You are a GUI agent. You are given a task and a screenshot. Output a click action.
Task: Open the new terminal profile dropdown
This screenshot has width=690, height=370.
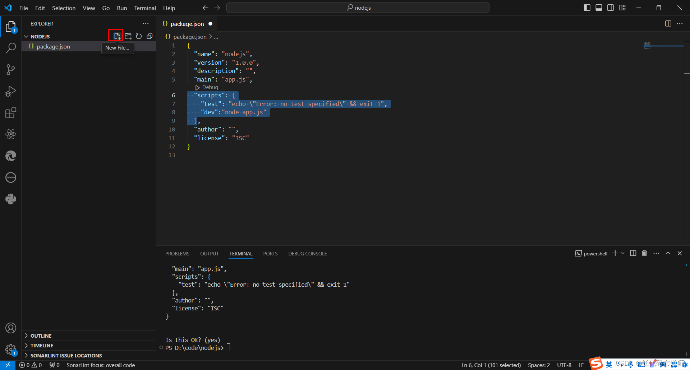[x=623, y=253]
